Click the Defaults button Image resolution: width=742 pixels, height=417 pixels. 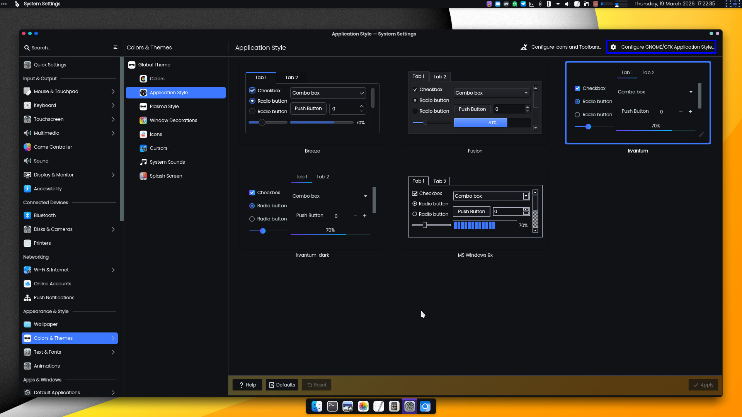click(282, 385)
